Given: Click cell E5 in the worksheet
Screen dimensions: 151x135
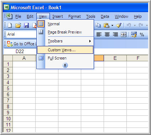Looking at the screenshot, I should pyautogui.click(x=115, y=88).
